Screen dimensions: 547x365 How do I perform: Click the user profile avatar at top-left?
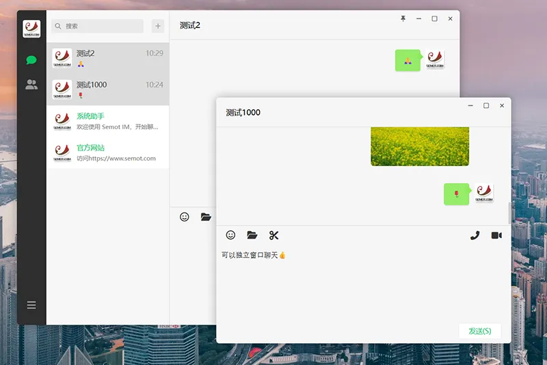[x=31, y=29]
